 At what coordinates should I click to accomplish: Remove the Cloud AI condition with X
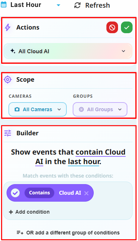point(86,193)
